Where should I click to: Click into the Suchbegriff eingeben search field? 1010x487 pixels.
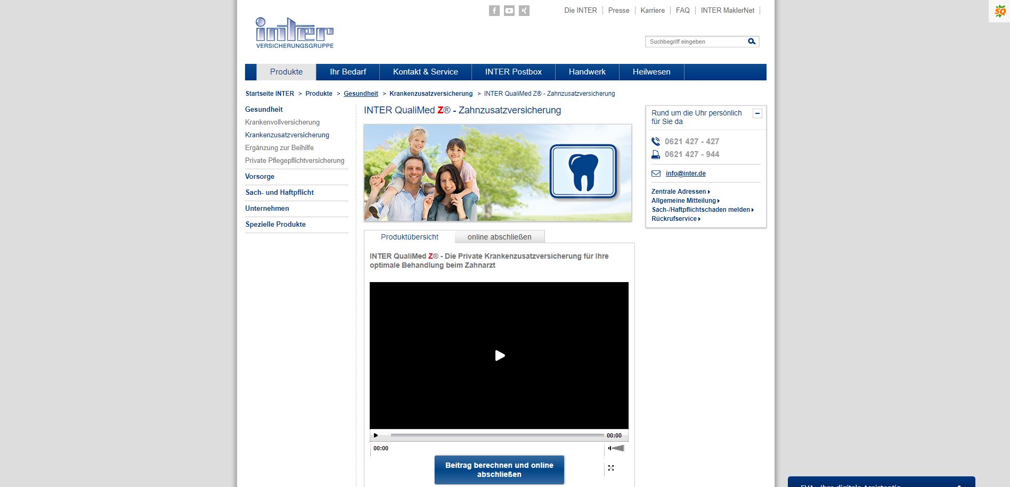(695, 42)
